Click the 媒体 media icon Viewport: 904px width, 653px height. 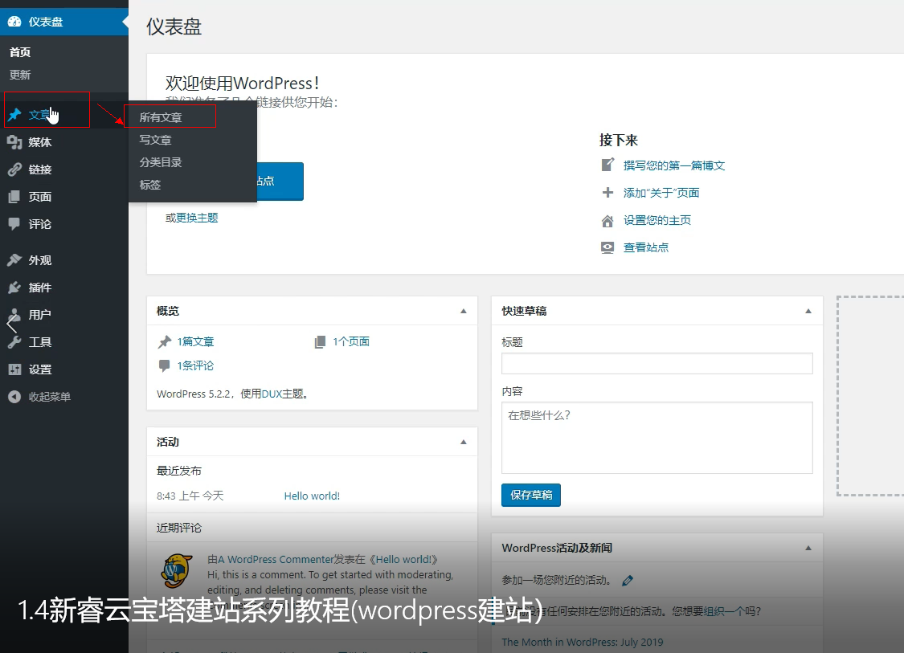pyautogui.click(x=14, y=142)
